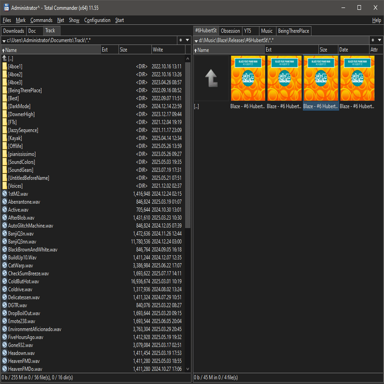Click the left panel scrollbar down arrow
Viewport: 384px width, 384px height.
click(x=188, y=369)
